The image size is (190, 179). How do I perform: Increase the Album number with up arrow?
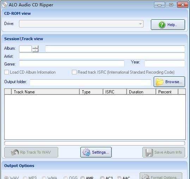point(35,47)
